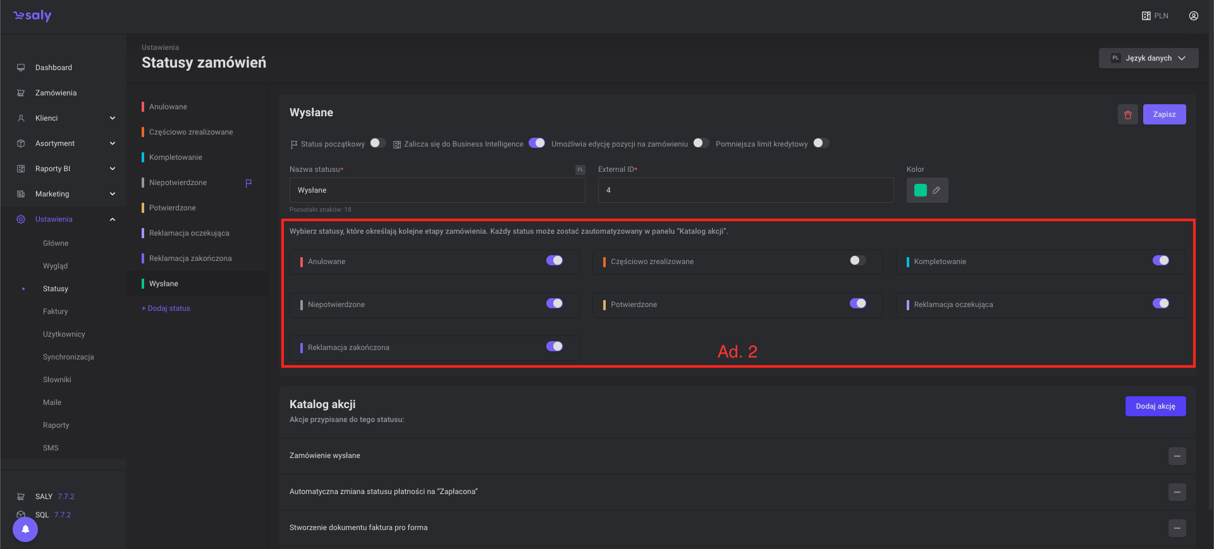
Task: Remove Stworzenie dokumentu faktura pro forma action
Action: [x=1177, y=528]
